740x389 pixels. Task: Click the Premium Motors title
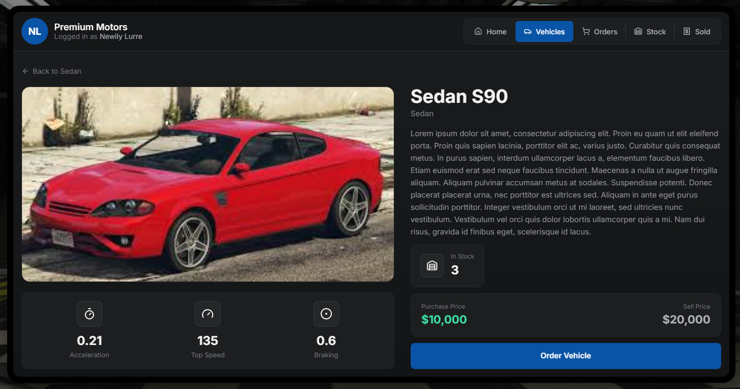point(91,27)
